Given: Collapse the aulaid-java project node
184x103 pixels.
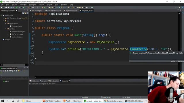Looking at the screenshot, I should (x=1, y=15).
